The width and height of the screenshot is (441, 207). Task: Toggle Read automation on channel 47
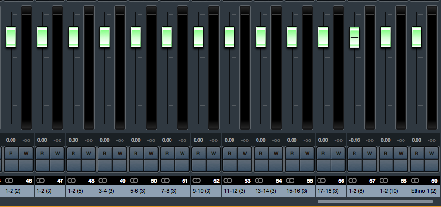tap(42, 153)
